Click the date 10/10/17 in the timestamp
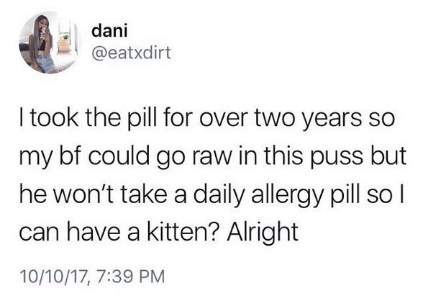This screenshot has width=423, height=296. pyautogui.click(x=55, y=277)
